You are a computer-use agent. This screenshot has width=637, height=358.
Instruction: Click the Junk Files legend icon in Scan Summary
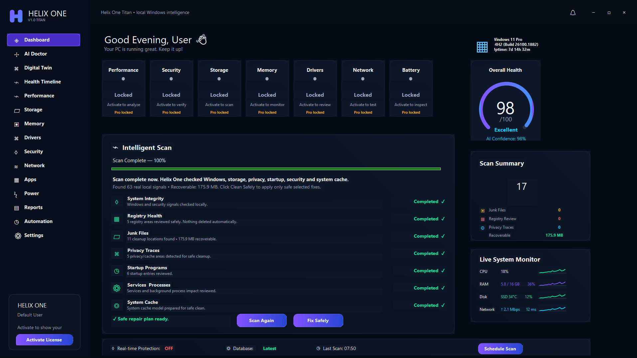coord(483,210)
